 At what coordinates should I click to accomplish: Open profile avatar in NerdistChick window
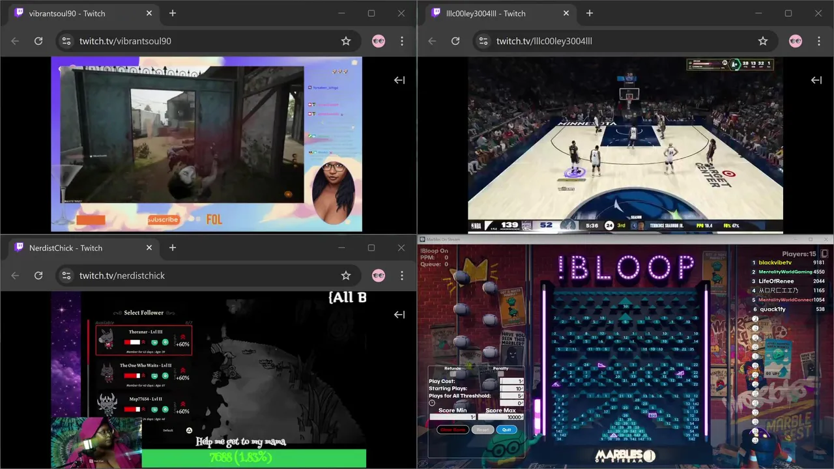(x=379, y=276)
